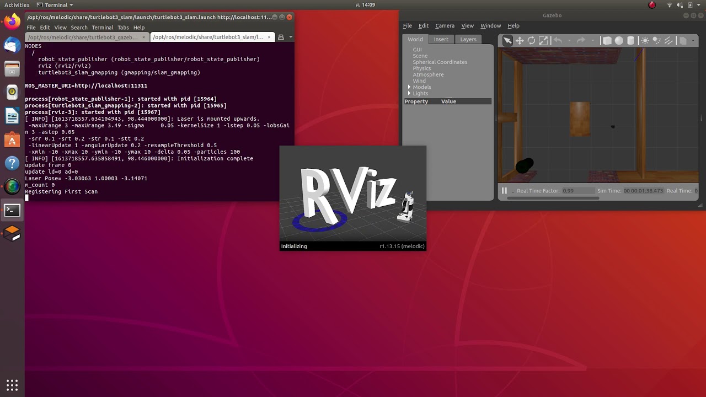Open the orange box app in the dock
This screenshot has height=397, width=706.
tap(12, 234)
